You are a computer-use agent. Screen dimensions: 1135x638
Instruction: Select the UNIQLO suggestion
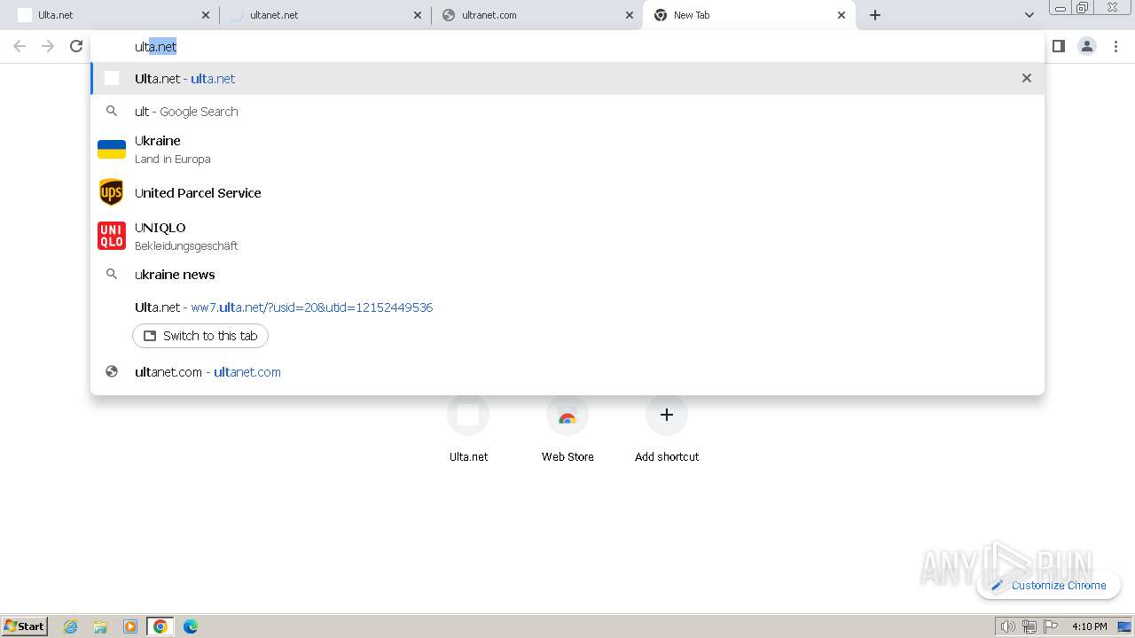[567, 236]
